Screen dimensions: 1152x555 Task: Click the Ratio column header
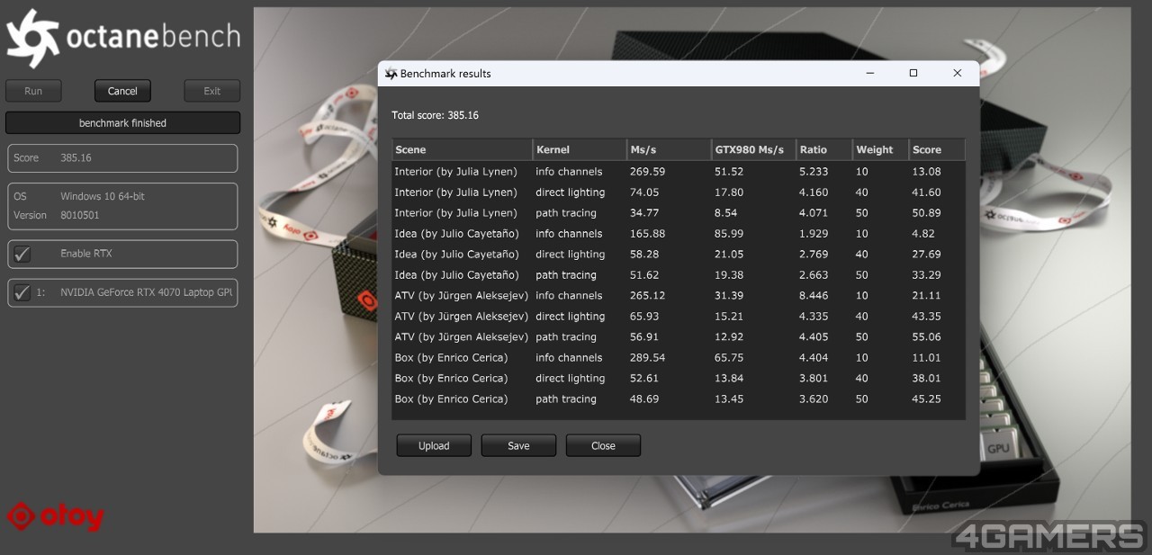pos(824,149)
